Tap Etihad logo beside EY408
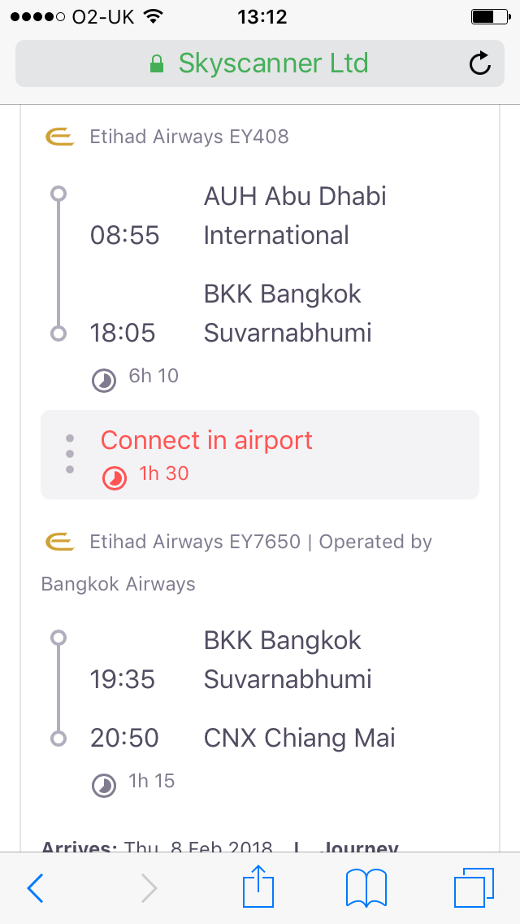Viewport: 520px width, 924px height. (x=59, y=137)
